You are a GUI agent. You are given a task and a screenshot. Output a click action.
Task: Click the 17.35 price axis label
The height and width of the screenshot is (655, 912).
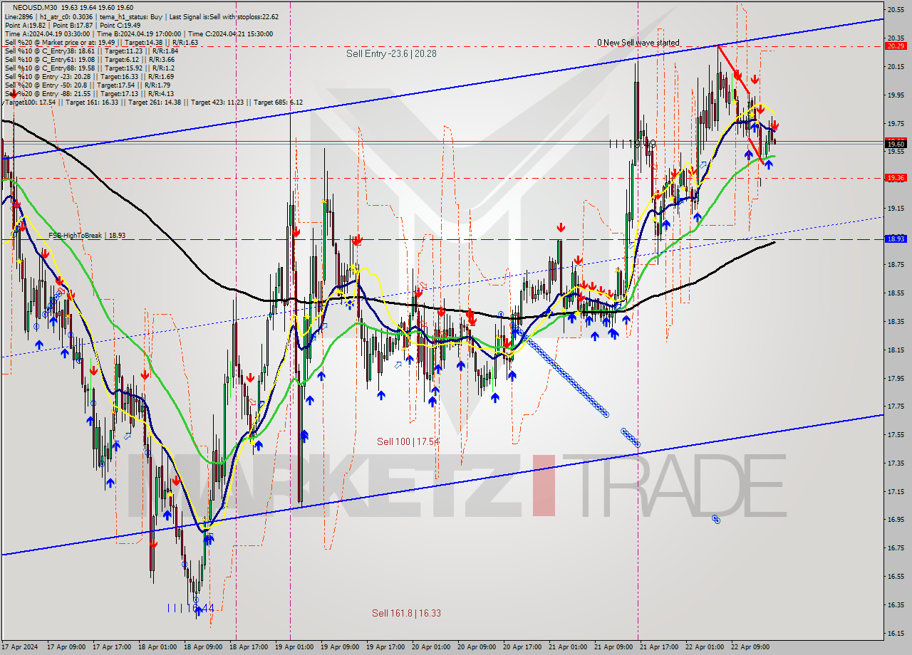[x=896, y=463]
